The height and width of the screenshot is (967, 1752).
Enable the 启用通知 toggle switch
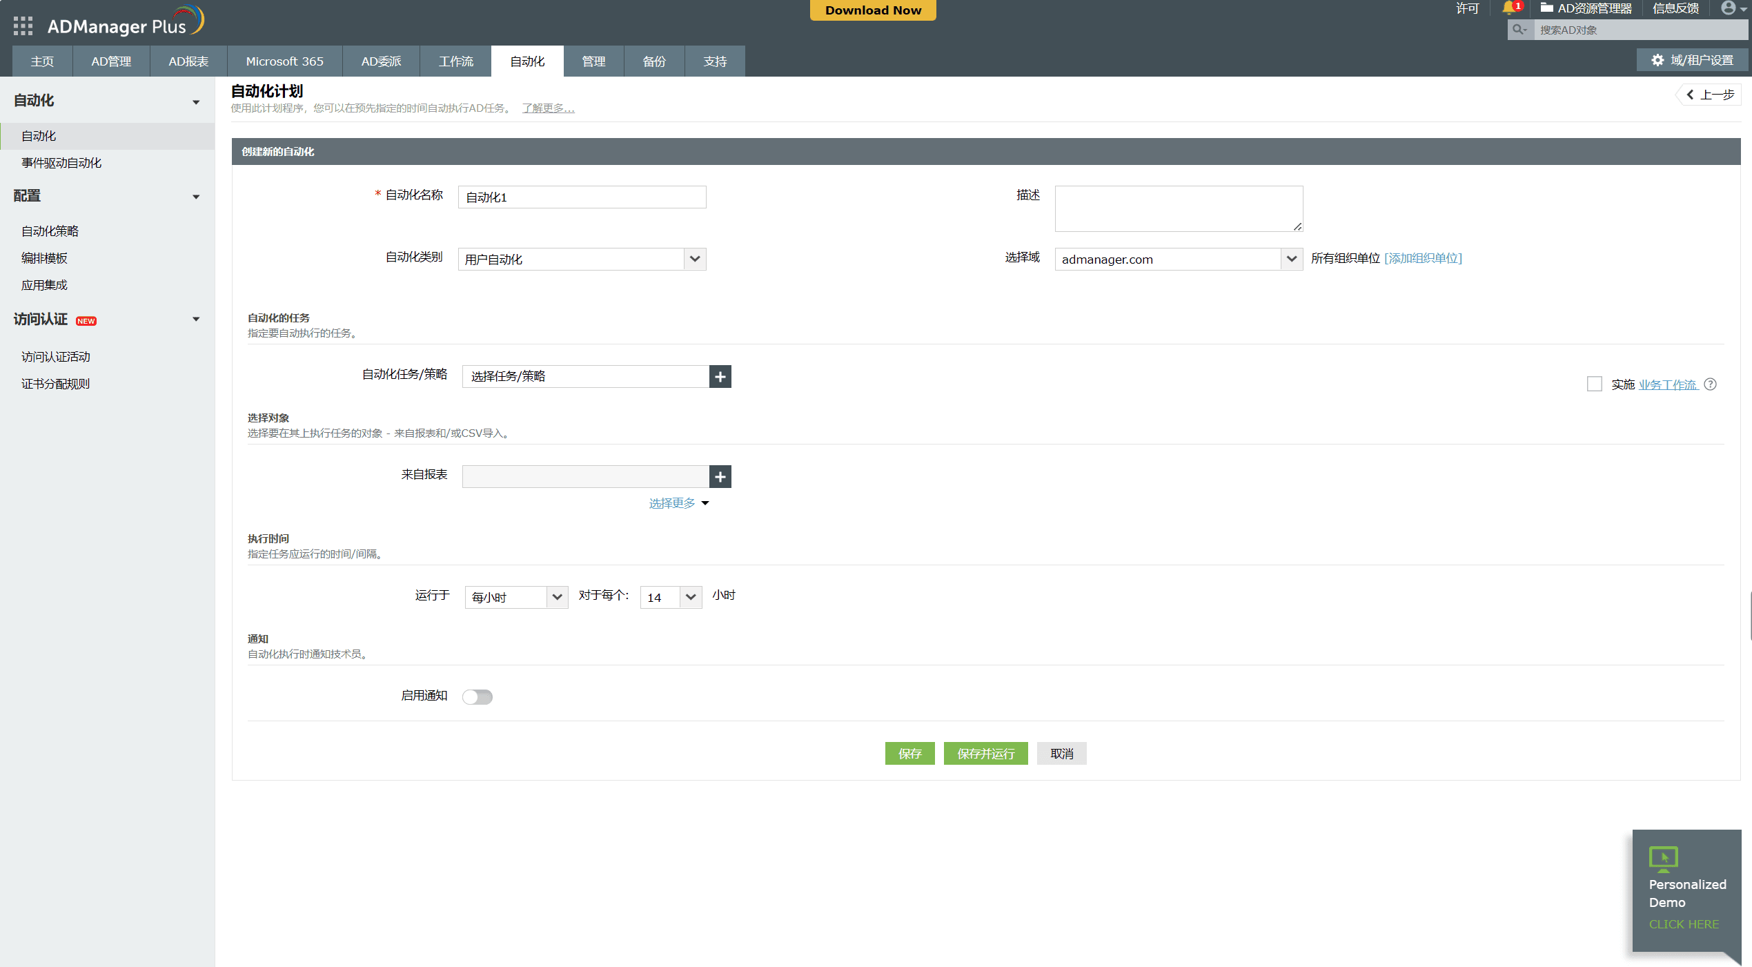click(x=478, y=696)
